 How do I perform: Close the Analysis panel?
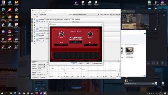pos(120,61)
